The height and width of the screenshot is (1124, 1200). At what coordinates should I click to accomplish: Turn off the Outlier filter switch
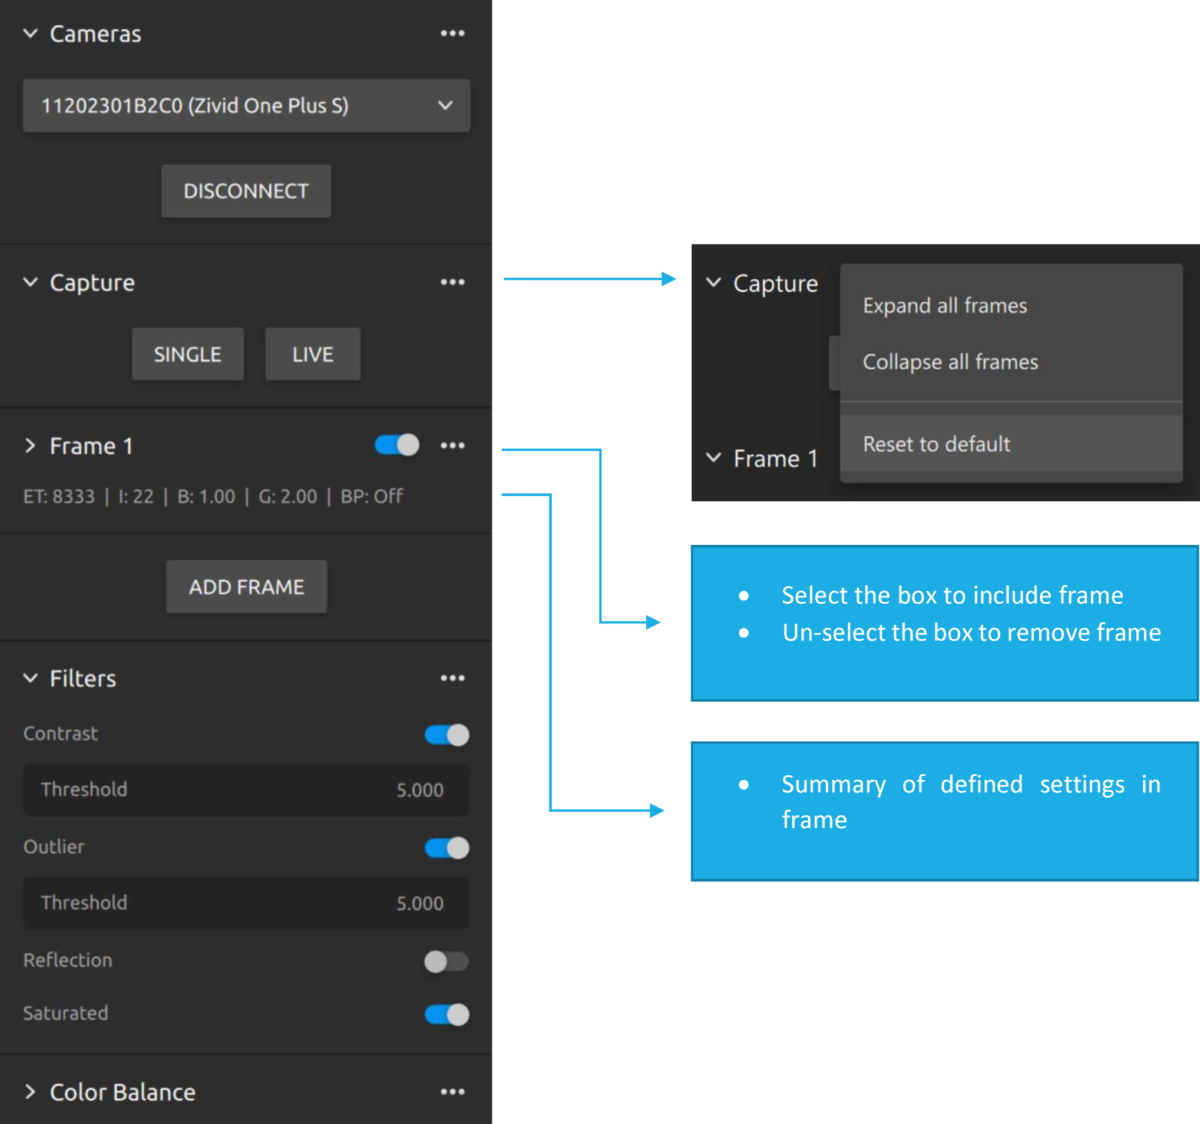point(447,848)
